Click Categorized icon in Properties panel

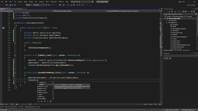coord(165,58)
